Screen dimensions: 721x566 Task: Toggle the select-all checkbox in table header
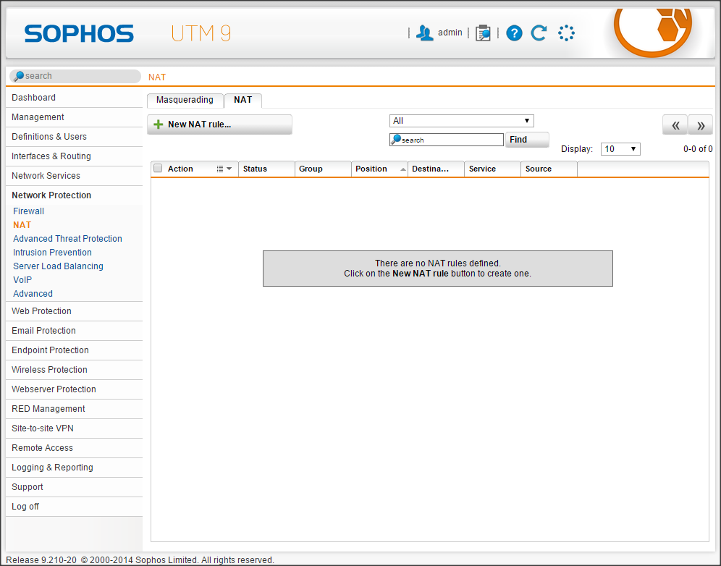[x=158, y=169]
